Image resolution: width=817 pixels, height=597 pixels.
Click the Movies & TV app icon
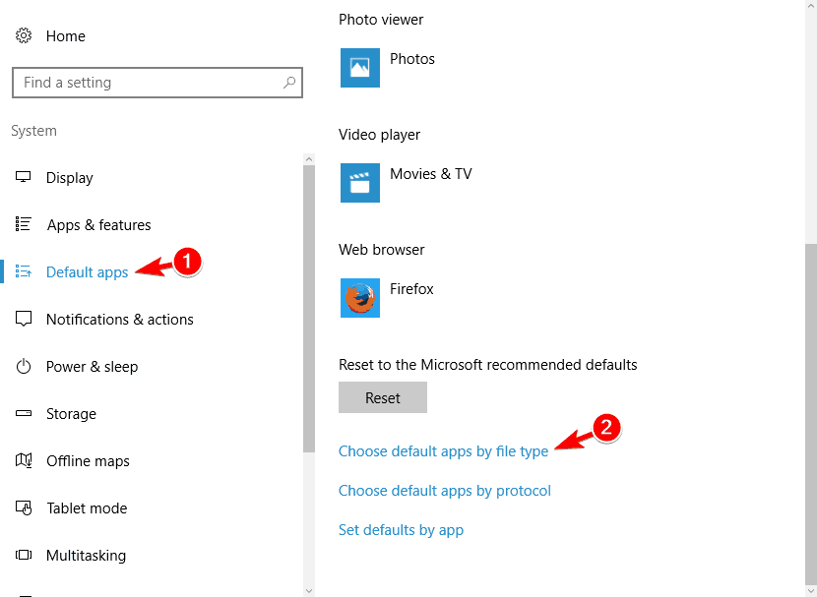click(x=360, y=183)
